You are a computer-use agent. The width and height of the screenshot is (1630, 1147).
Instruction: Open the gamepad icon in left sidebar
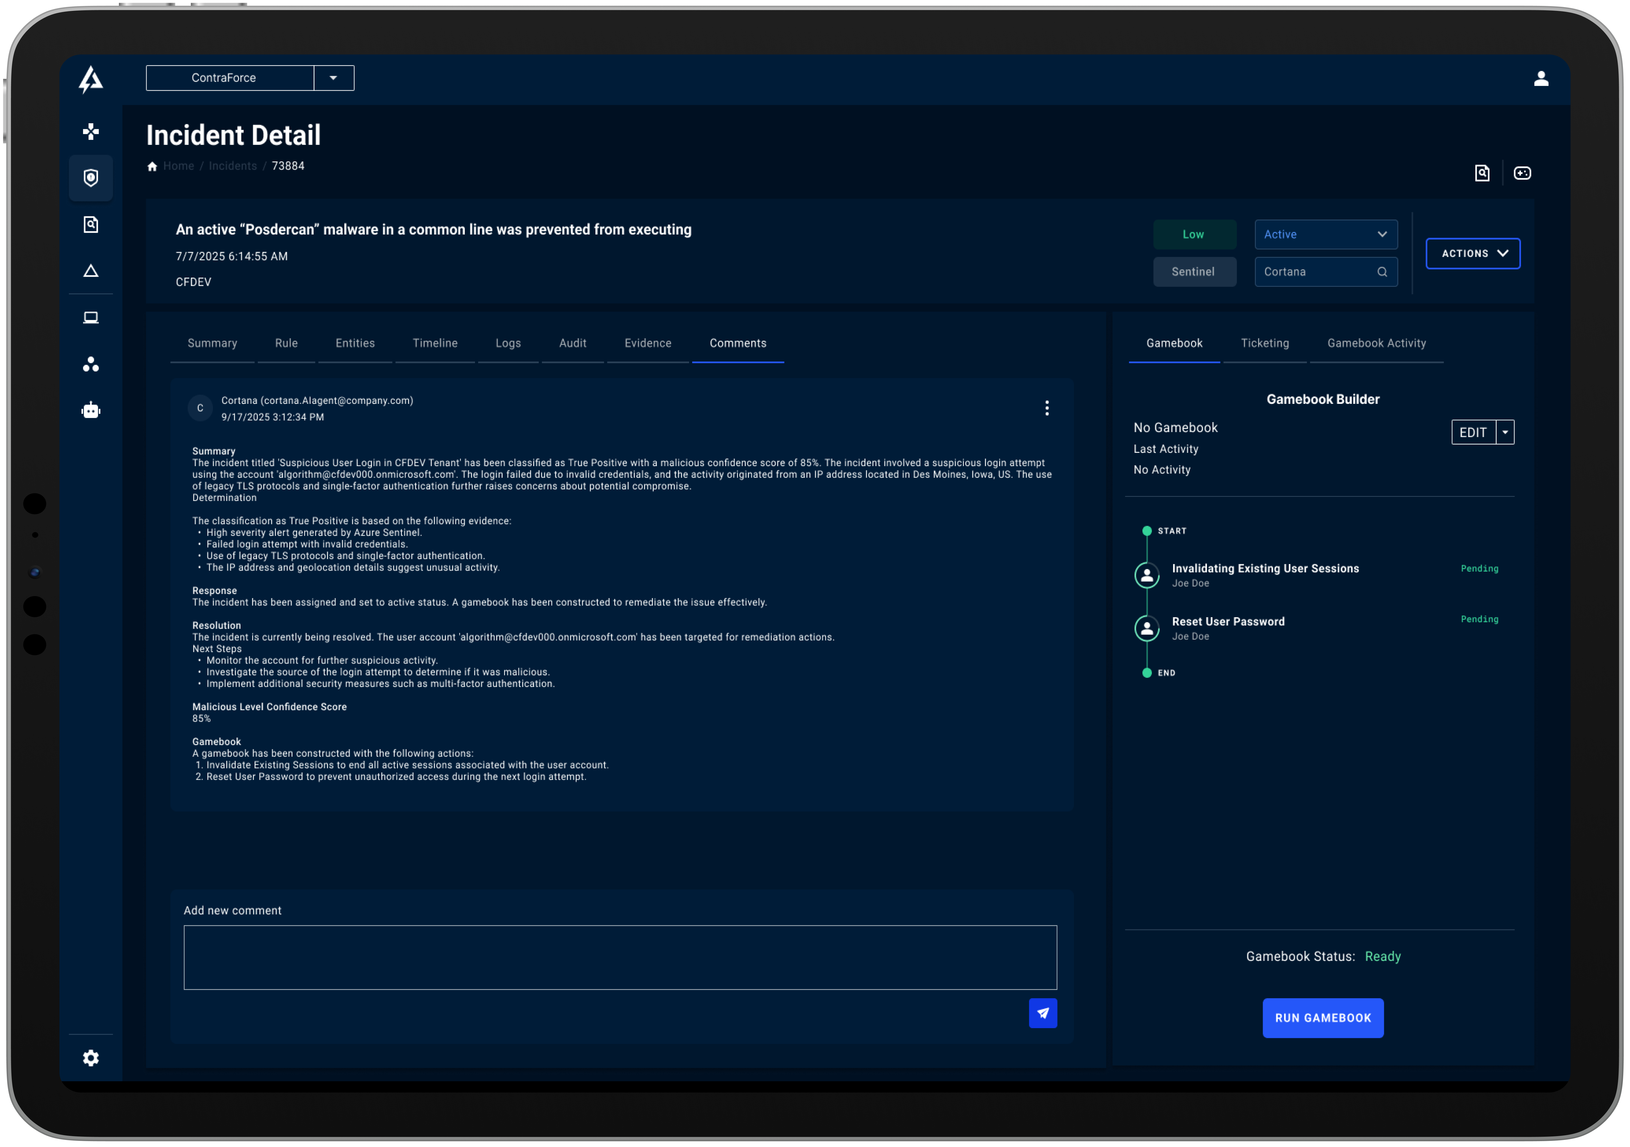click(x=91, y=131)
